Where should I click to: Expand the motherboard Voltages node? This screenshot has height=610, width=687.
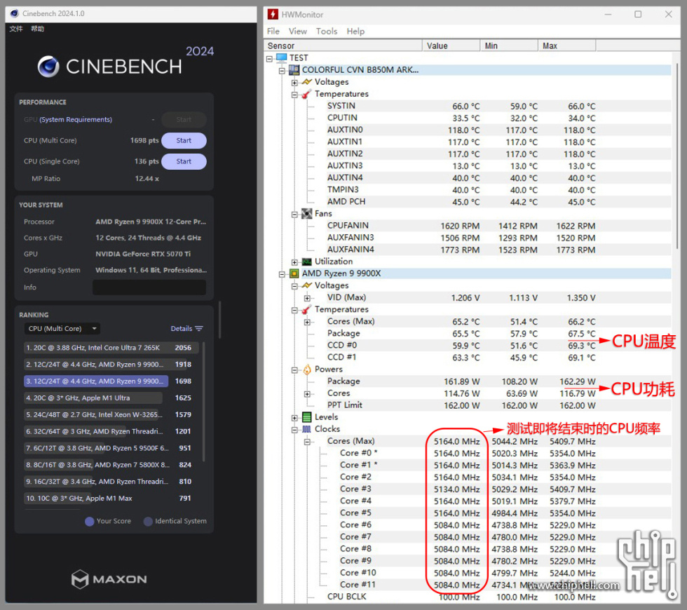click(295, 82)
